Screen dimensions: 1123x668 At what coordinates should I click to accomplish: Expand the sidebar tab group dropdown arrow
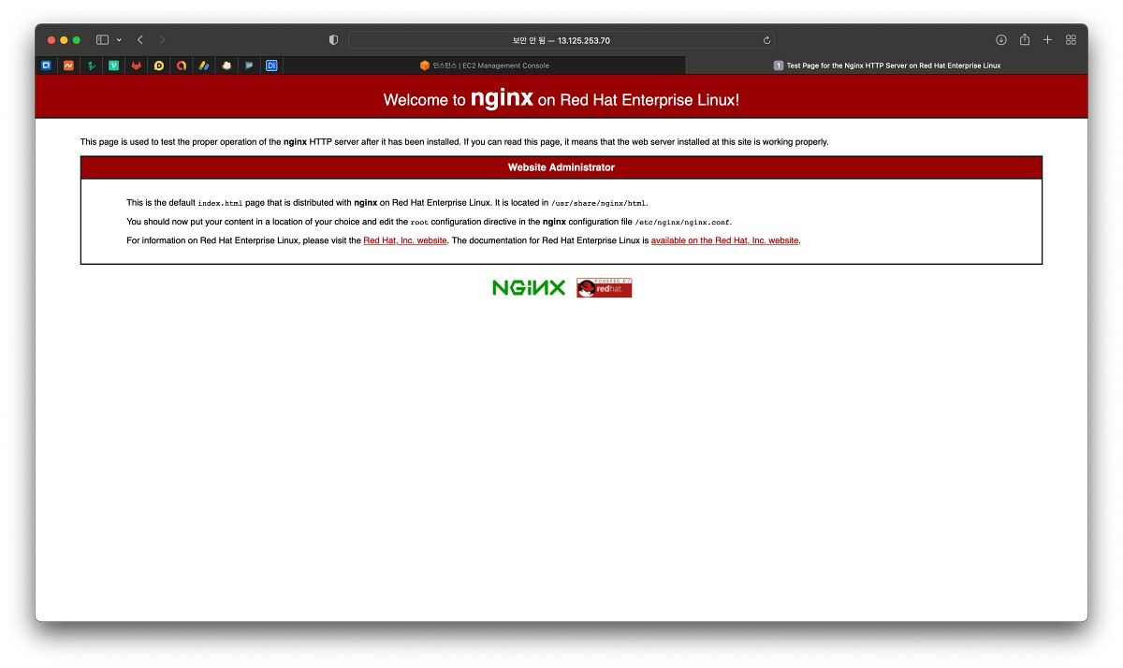(x=119, y=40)
